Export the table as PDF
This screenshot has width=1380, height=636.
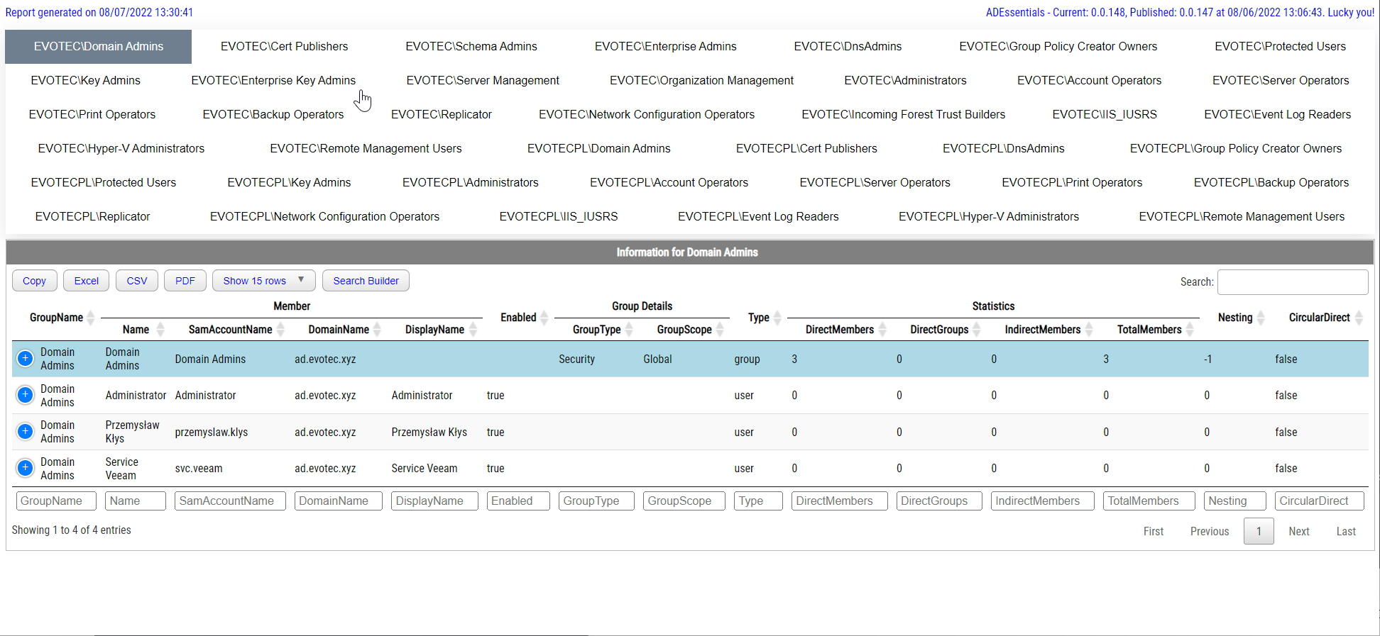point(185,281)
